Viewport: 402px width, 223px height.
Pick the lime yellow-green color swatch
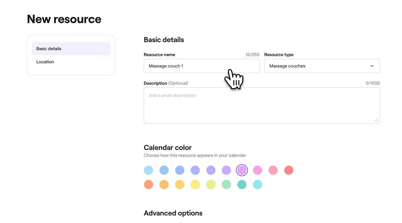click(211, 185)
